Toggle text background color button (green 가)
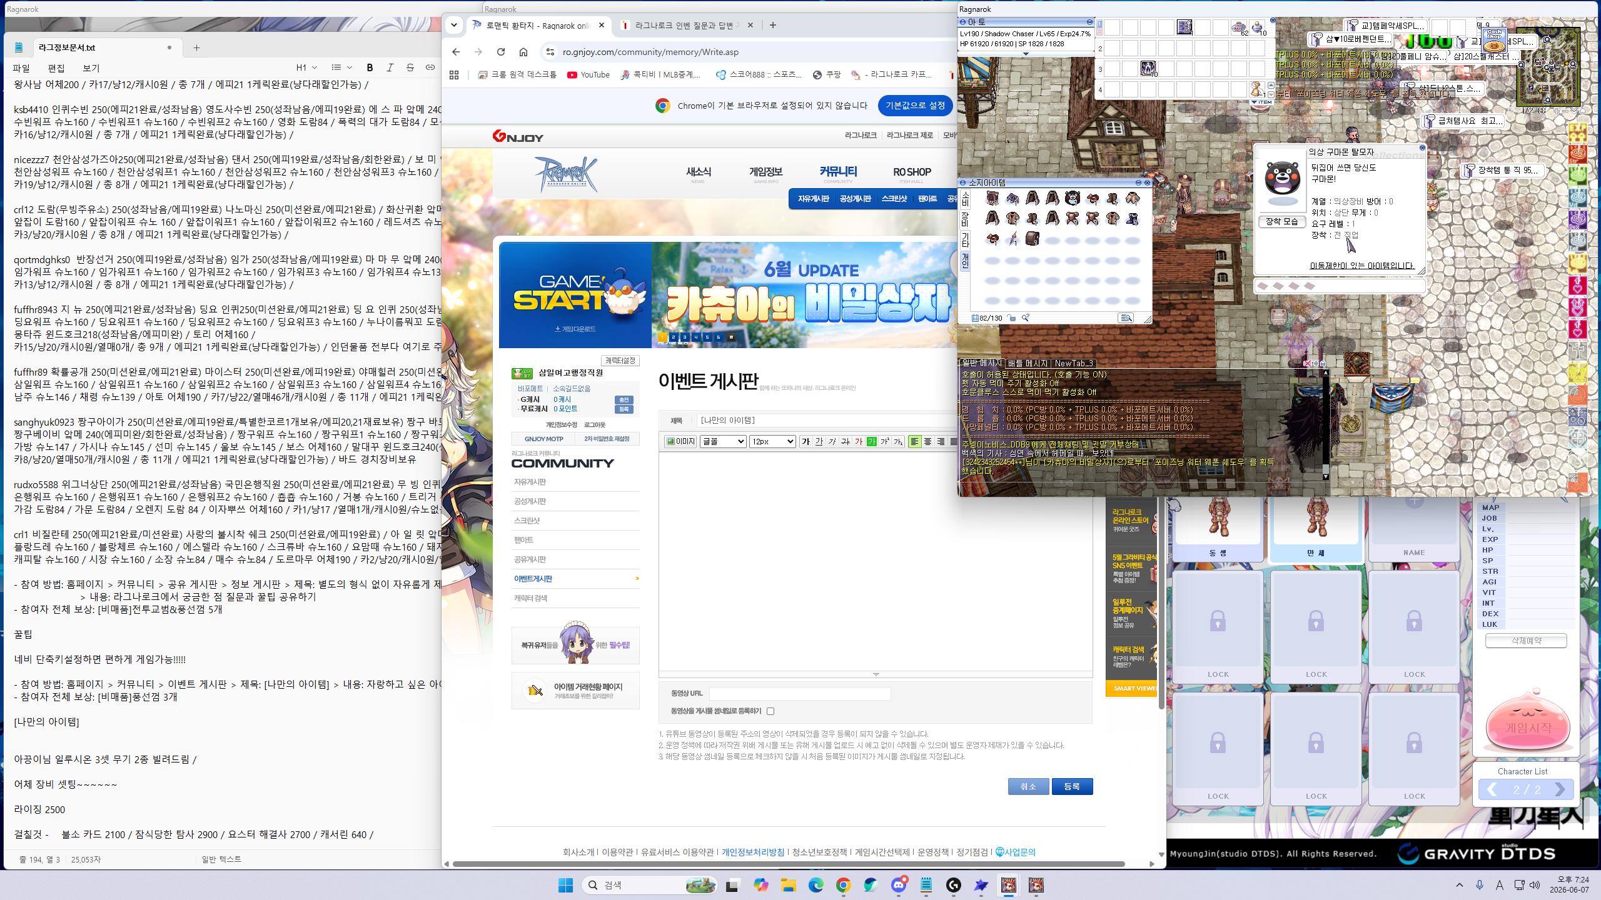This screenshot has width=1601, height=900. (871, 441)
